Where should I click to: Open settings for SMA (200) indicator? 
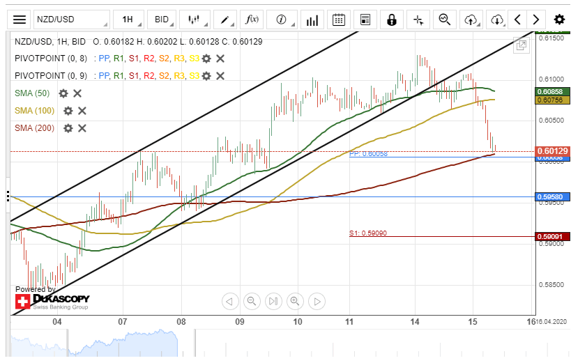(68, 128)
